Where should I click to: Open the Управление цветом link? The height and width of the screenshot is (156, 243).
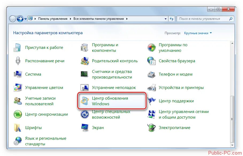click(44, 88)
